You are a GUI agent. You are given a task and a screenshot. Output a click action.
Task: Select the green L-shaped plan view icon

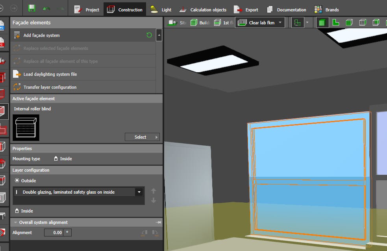tap(336, 23)
